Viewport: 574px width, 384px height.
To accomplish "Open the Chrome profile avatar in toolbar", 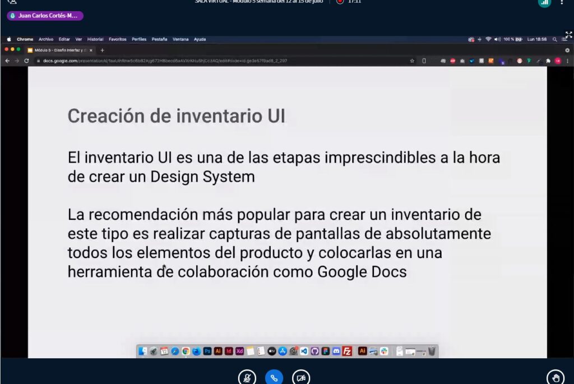I will [558, 61].
